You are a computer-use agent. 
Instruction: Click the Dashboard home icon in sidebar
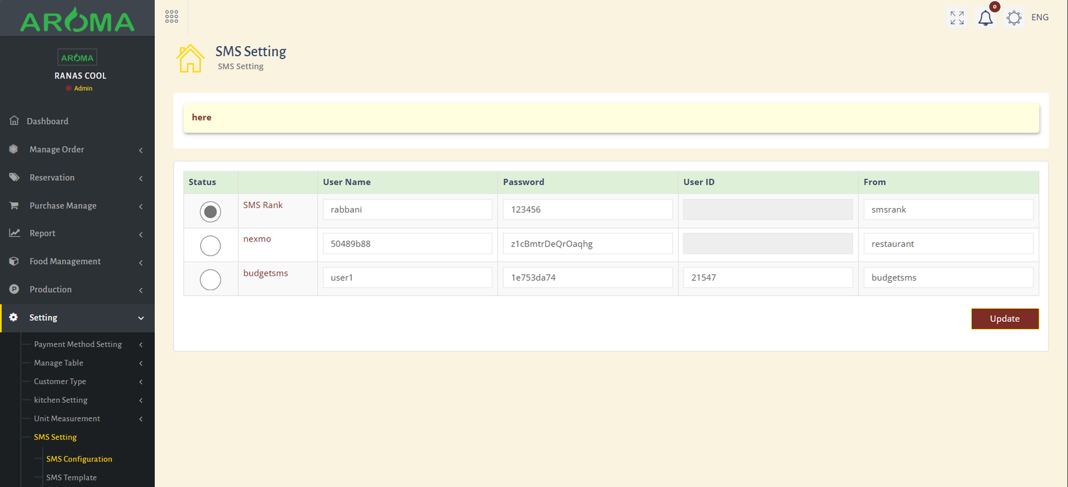point(14,121)
